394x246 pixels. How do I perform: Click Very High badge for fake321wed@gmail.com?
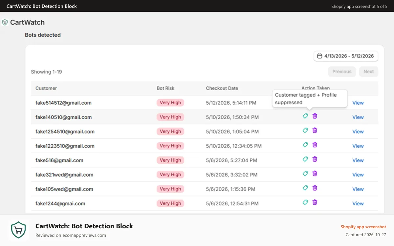coord(170,175)
